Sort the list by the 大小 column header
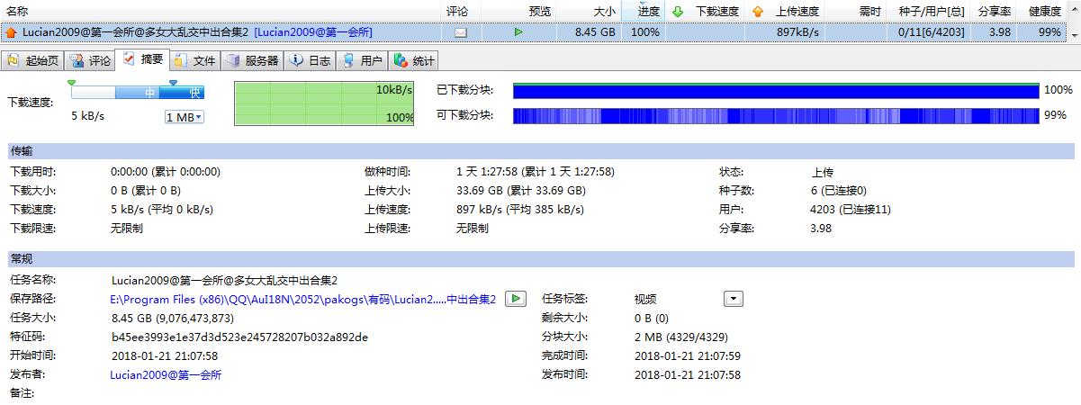The width and height of the screenshot is (1081, 405). click(x=604, y=12)
